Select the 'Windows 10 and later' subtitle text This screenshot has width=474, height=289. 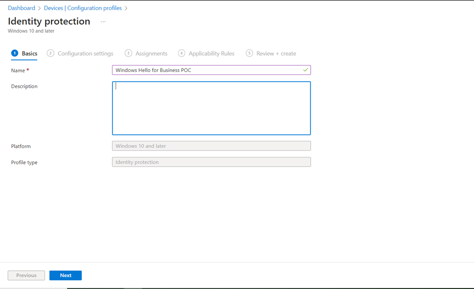pos(31,31)
